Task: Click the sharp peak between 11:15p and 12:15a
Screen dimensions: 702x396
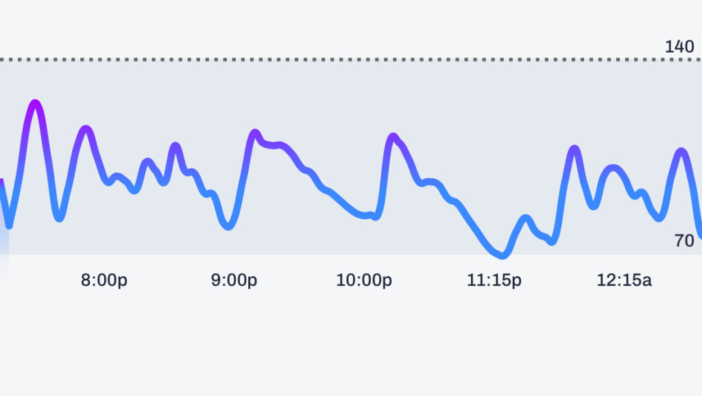Action: [x=574, y=149]
